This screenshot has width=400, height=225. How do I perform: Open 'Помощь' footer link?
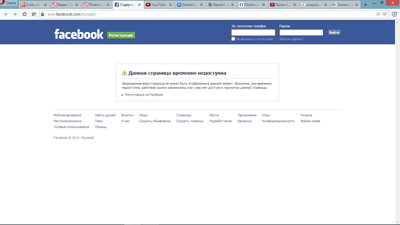tap(101, 127)
